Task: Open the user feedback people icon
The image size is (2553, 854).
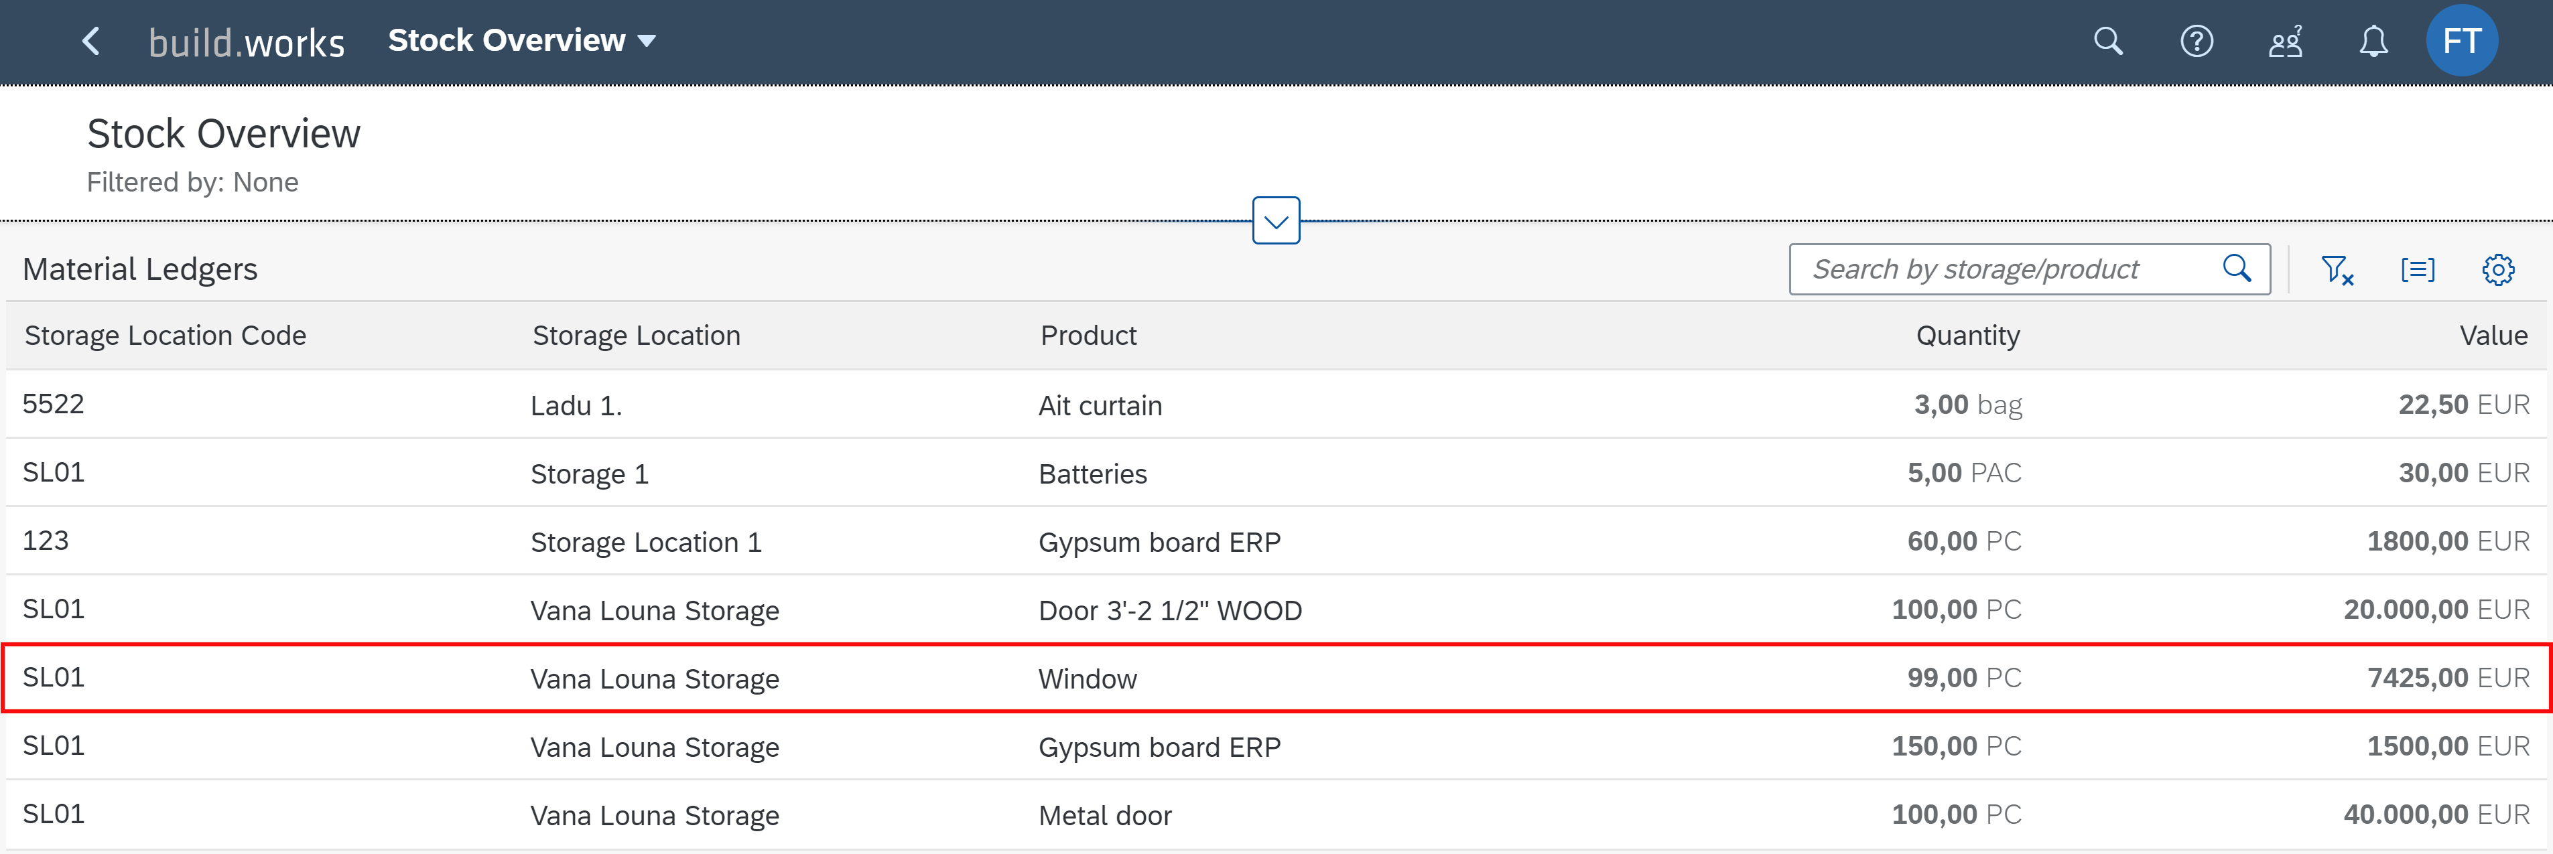Action: [2286, 42]
